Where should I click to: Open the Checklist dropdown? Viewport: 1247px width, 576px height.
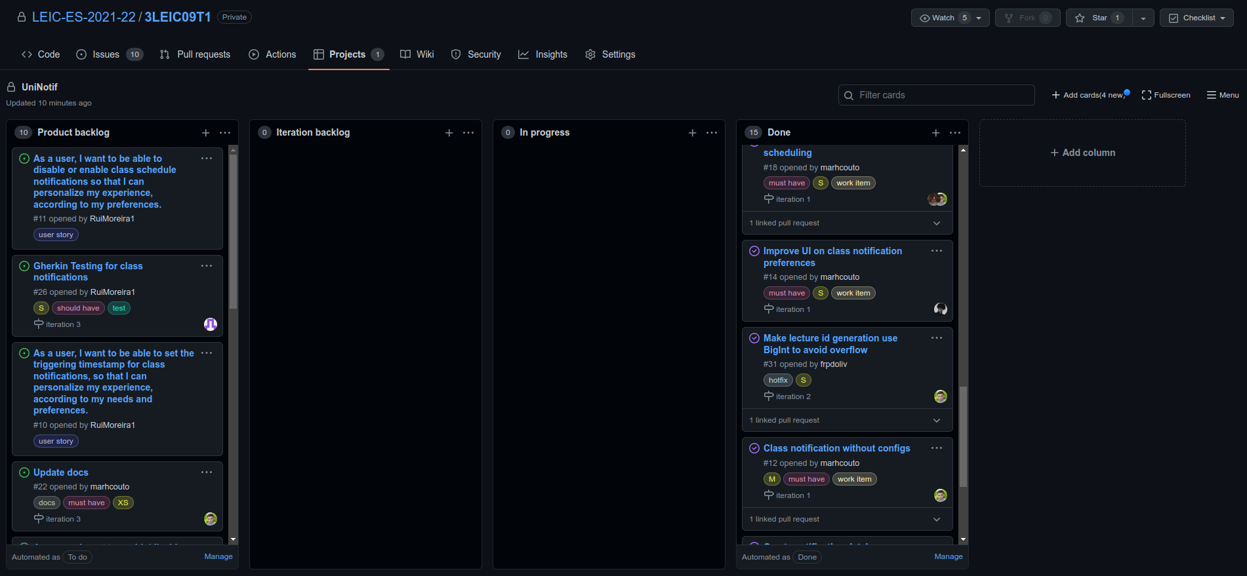click(1196, 18)
